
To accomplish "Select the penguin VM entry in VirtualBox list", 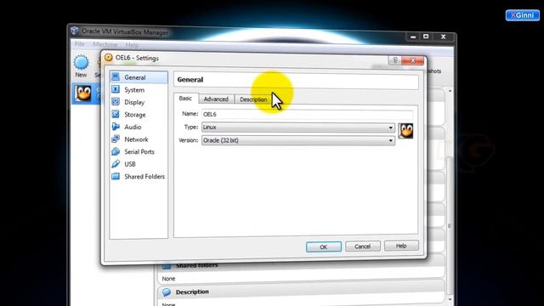I will 83,93.
